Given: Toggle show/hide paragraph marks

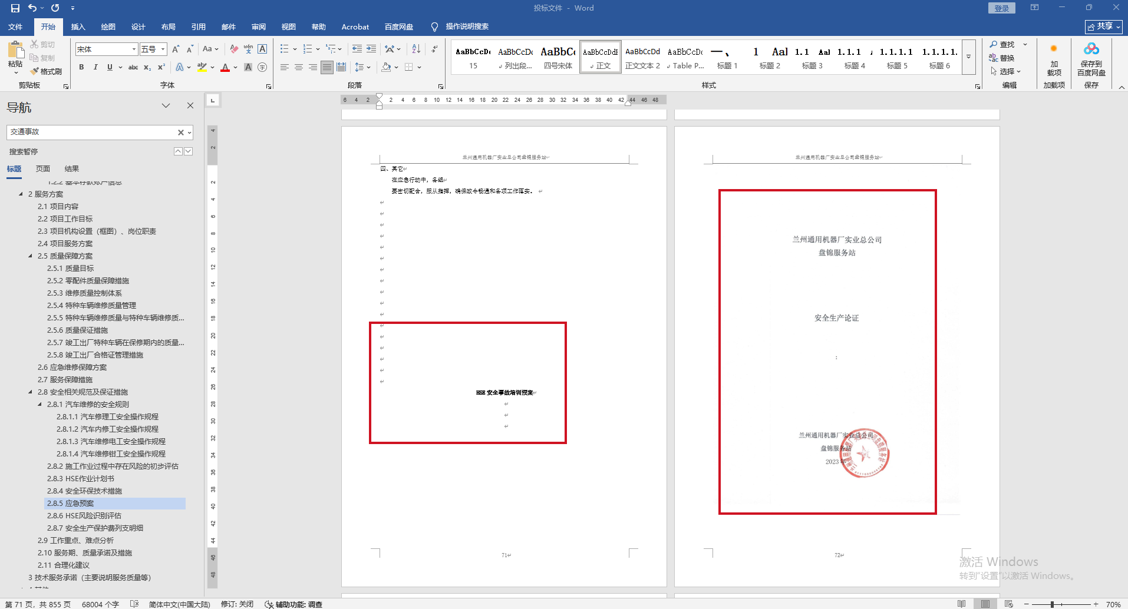Looking at the screenshot, I should point(434,49).
